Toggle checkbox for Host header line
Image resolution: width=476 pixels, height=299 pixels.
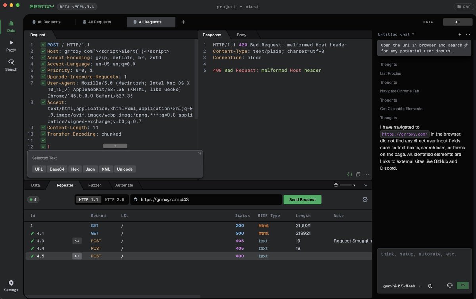43,51
